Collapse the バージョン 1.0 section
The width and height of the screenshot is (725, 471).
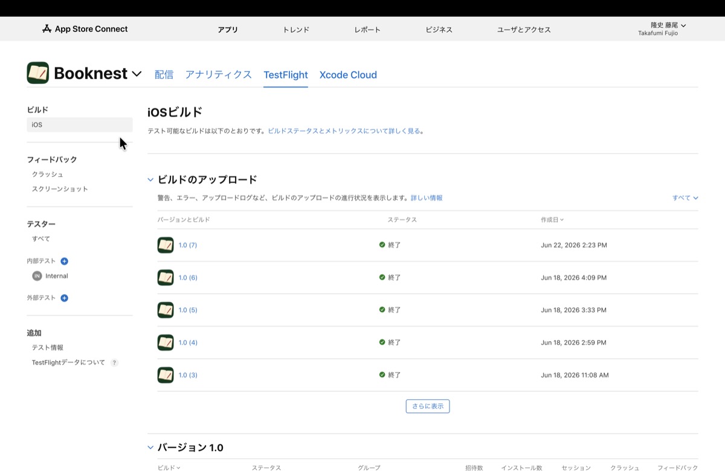pos(150,448)
